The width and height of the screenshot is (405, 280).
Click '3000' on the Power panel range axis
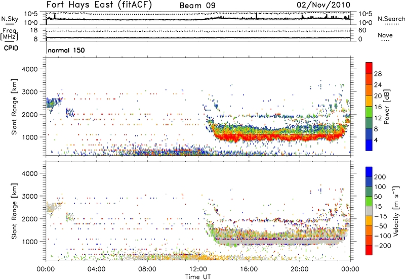click(x=29, y=92)
